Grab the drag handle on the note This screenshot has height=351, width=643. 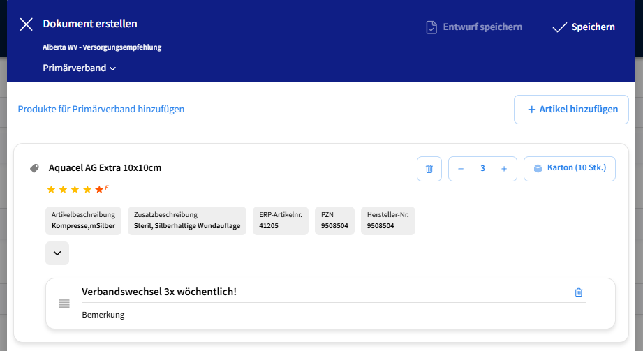(x=64, y=304)
